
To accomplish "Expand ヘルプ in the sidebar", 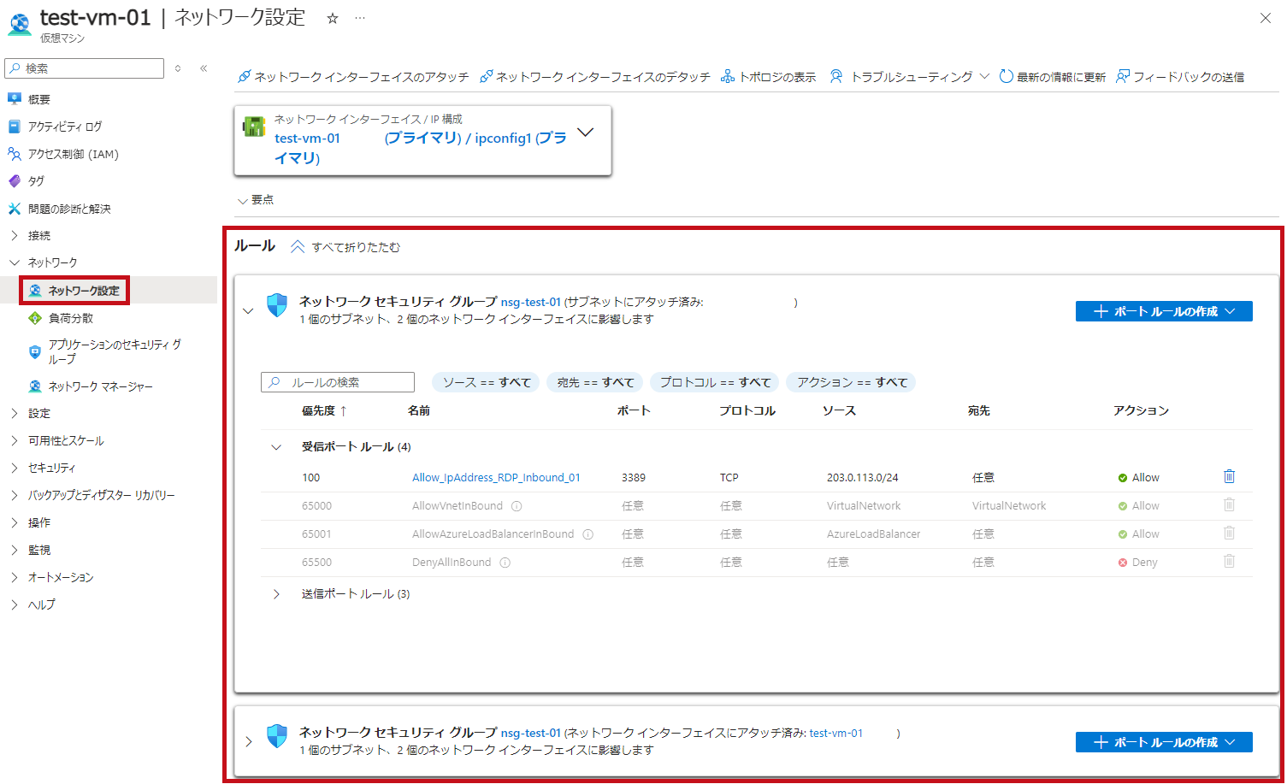I will click(15, 604).
